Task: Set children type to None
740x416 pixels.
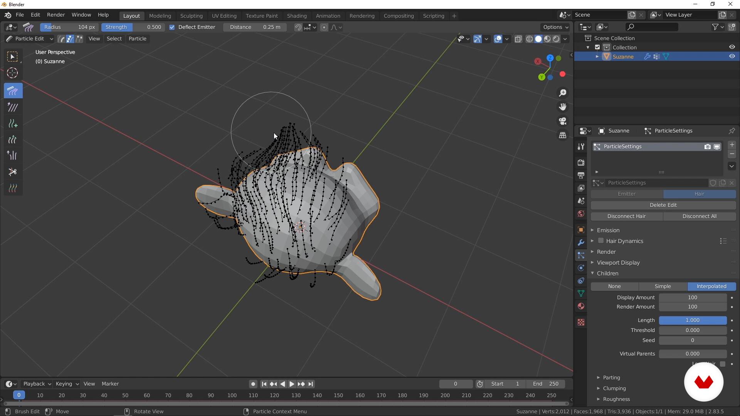Action: [x=614, y=286]
